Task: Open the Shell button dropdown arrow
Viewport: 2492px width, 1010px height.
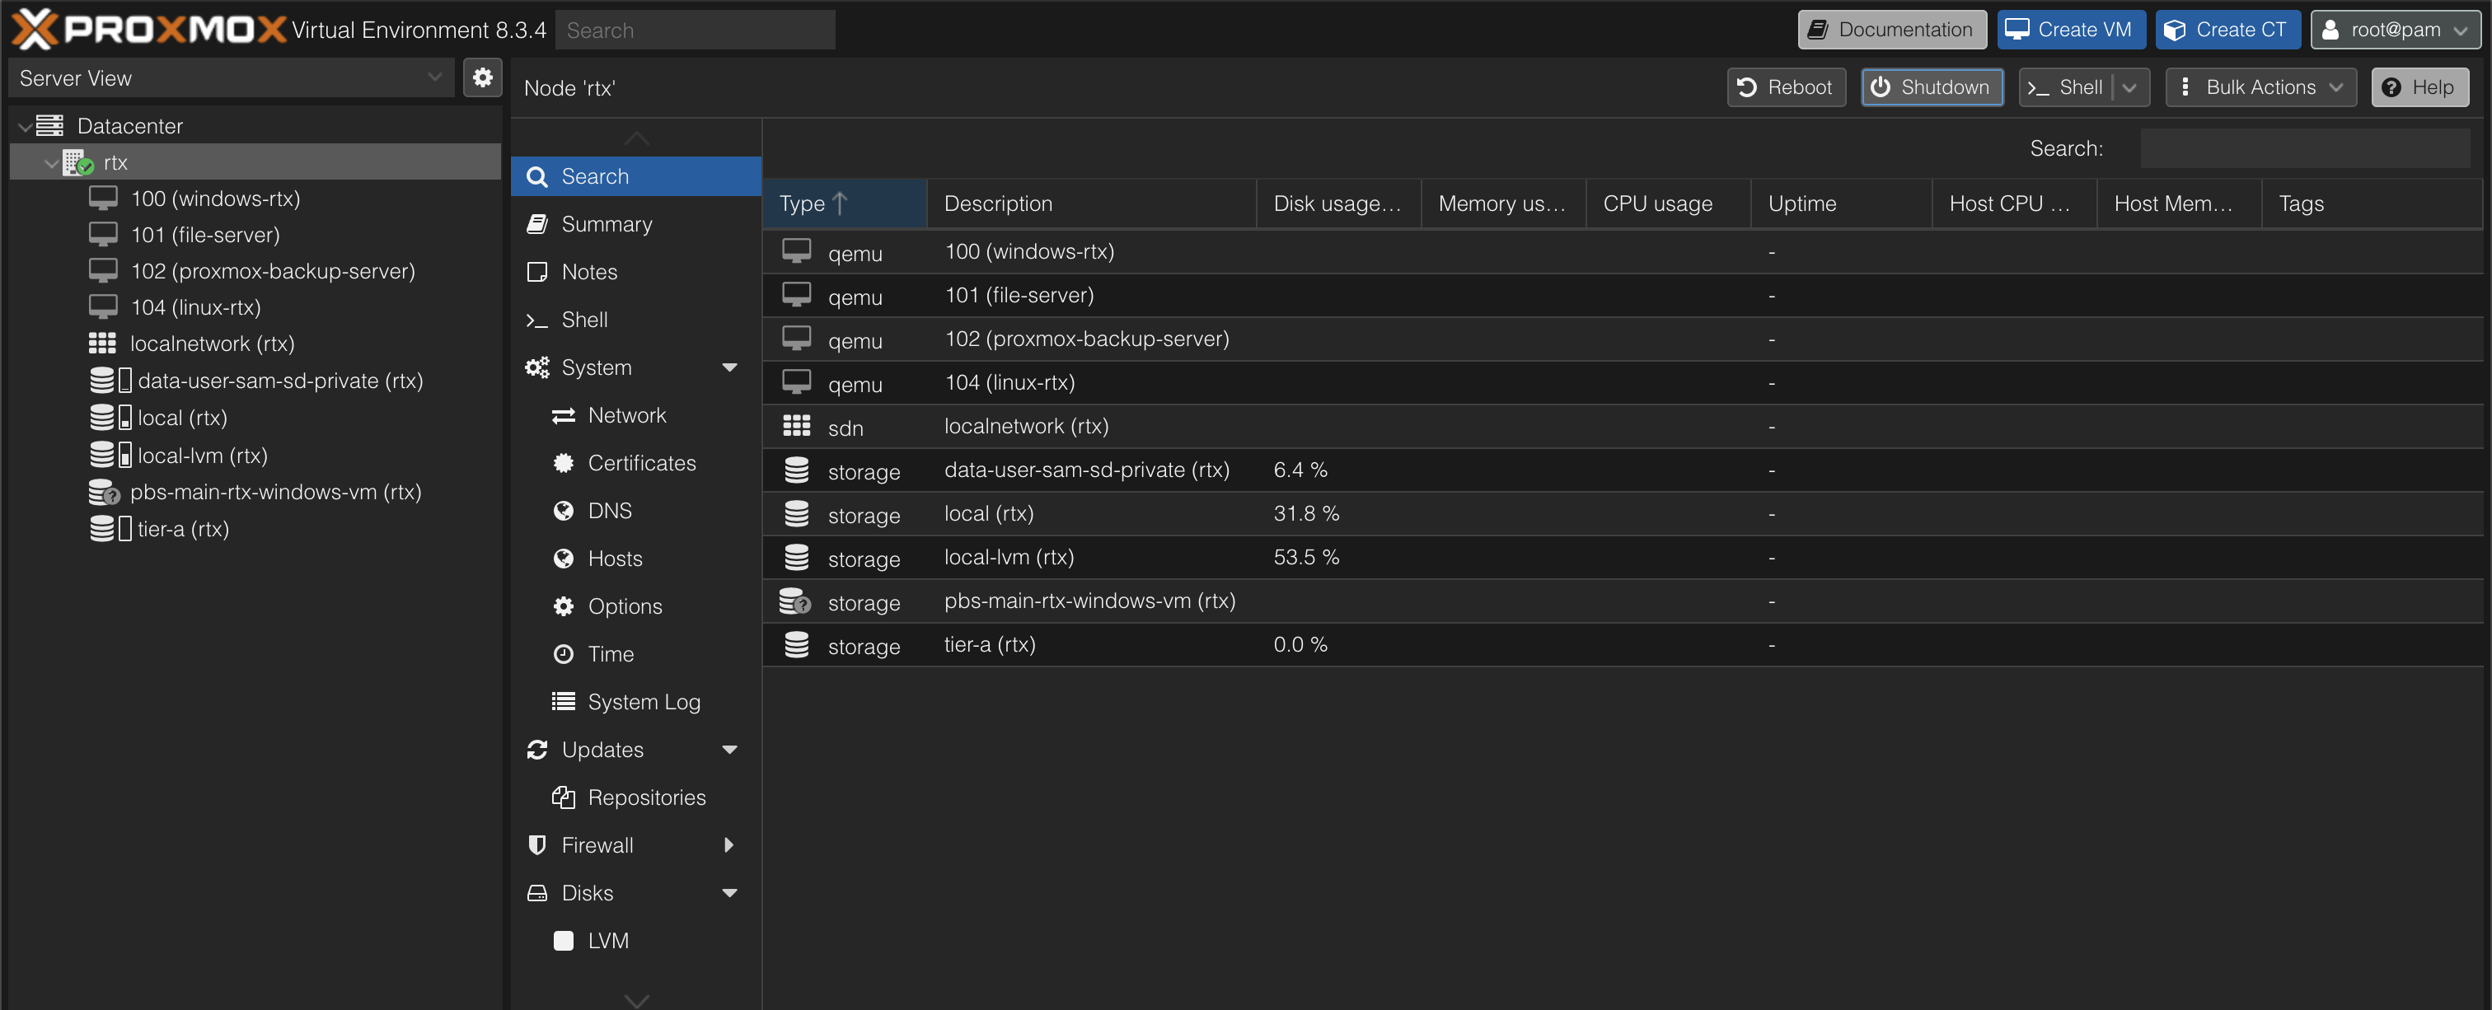Action: (2129, 87)
